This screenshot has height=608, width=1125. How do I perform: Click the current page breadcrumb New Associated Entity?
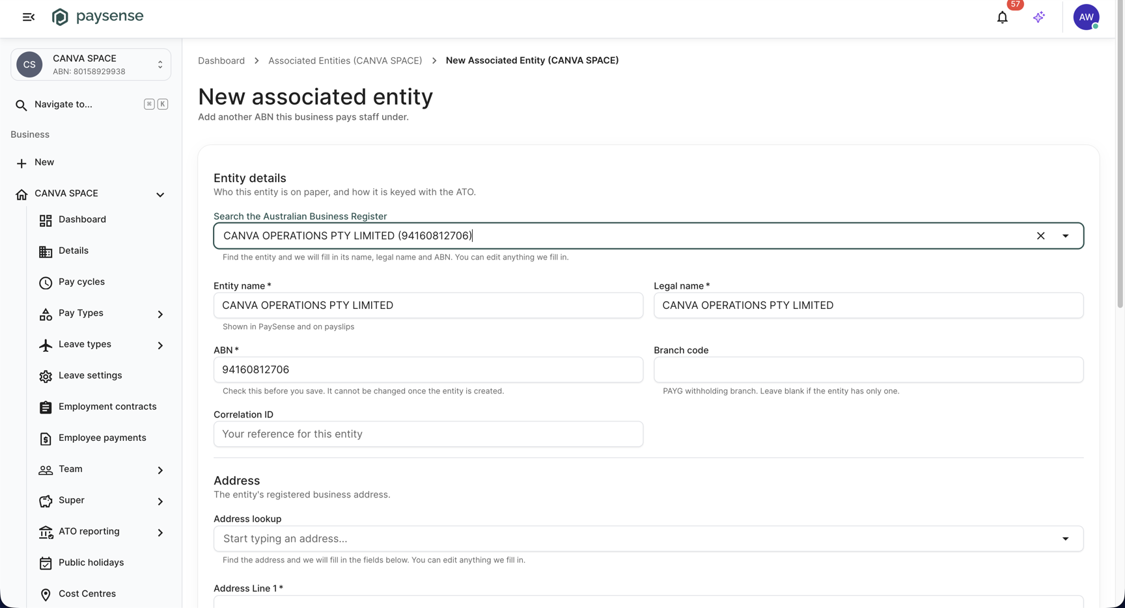(x=532, y=60)
